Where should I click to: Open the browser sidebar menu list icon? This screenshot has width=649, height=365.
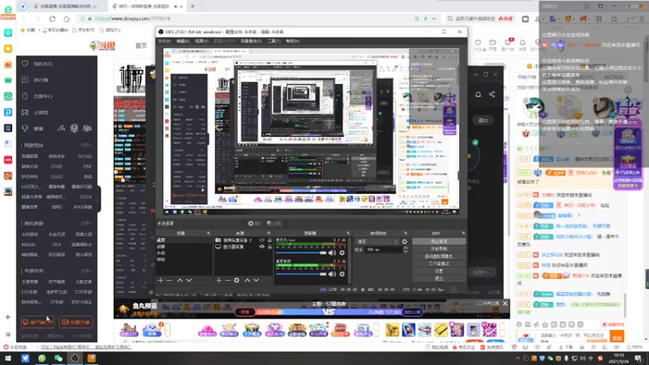tap(7, 334)
